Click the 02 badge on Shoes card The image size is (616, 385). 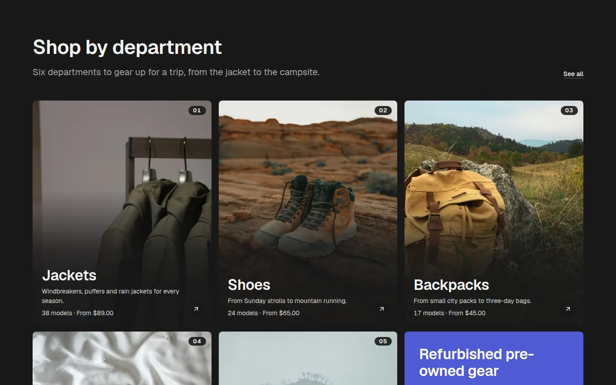[383, 111]
